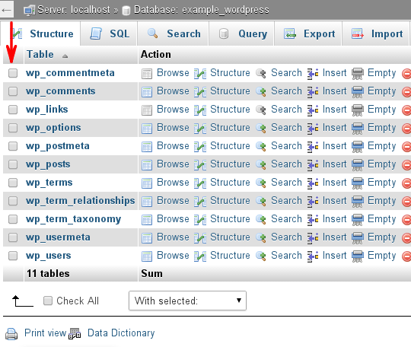Click the Browse text link for wp_users
Image resolution: width=411 pixels, height=347 pixels.
pos(173,255)
